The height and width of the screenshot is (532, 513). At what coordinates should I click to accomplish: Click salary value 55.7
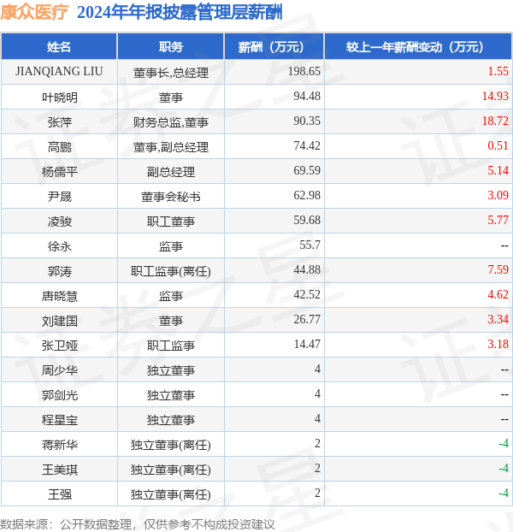click(x=310, y=245)
